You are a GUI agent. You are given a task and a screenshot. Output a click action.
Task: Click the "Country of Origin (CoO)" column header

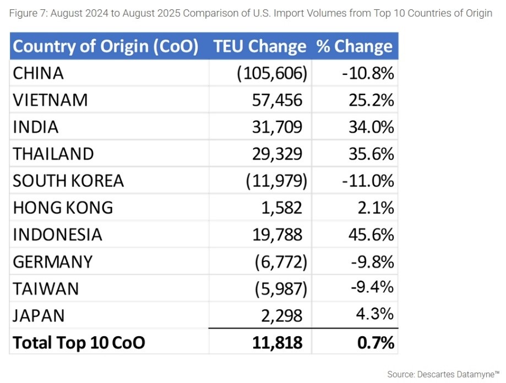(106, 46)
